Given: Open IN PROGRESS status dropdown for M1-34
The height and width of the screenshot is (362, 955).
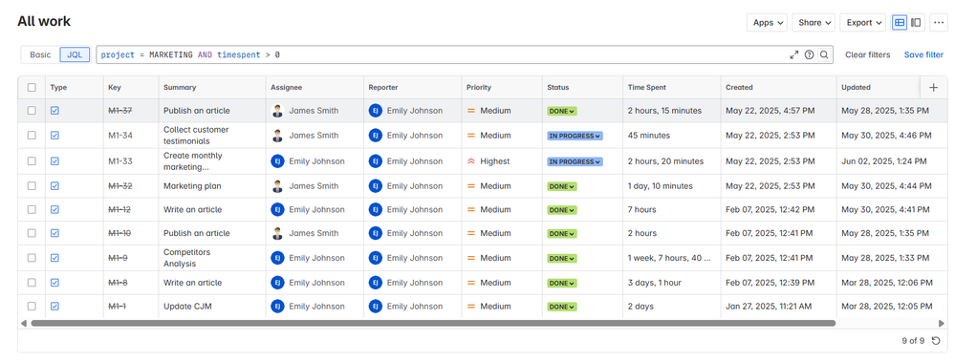Looking at the screenshot, I should coord(575,137).
